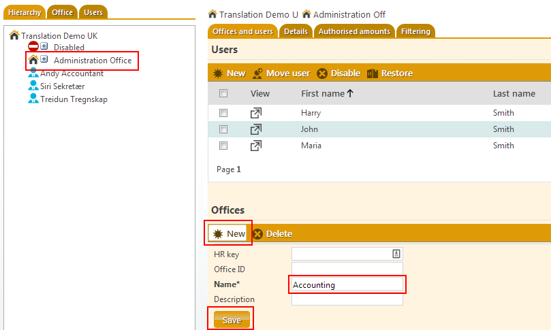Select Treidun Tregnskap in the tree

click(x=74, y=99)
